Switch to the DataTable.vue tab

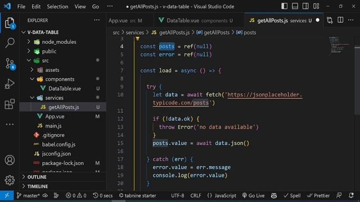tap(199, 20)
